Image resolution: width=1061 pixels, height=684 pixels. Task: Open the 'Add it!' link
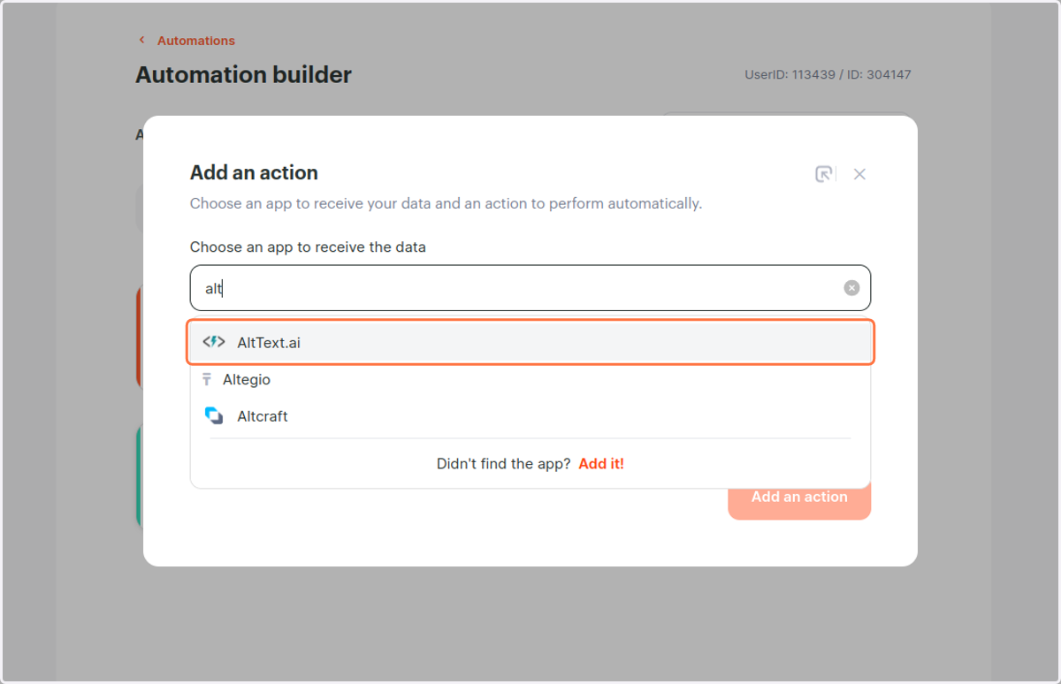601,464
